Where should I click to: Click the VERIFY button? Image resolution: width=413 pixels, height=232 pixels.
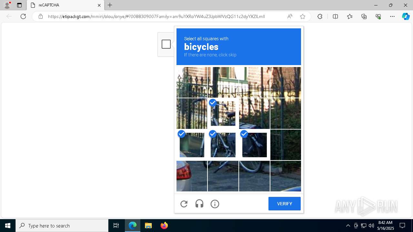(x=285, y=204)
